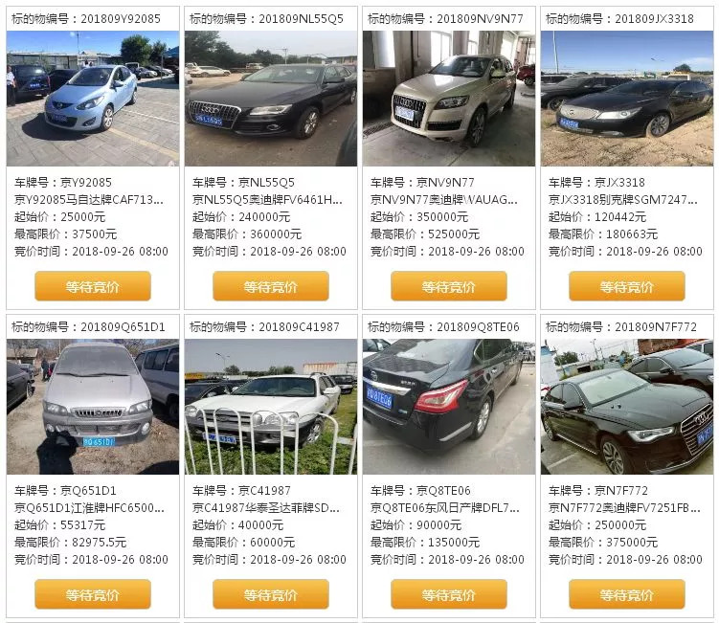
Task: View the black Buick 京JX3318 photo
Action: (627, 99)
